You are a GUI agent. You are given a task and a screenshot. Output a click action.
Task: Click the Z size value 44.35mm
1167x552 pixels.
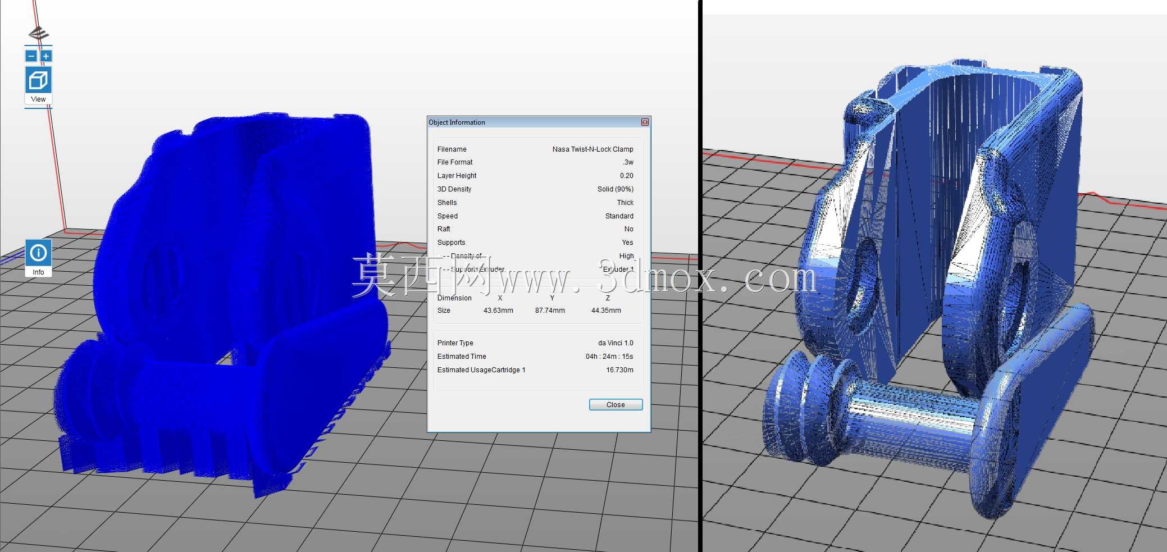[606, 311]
